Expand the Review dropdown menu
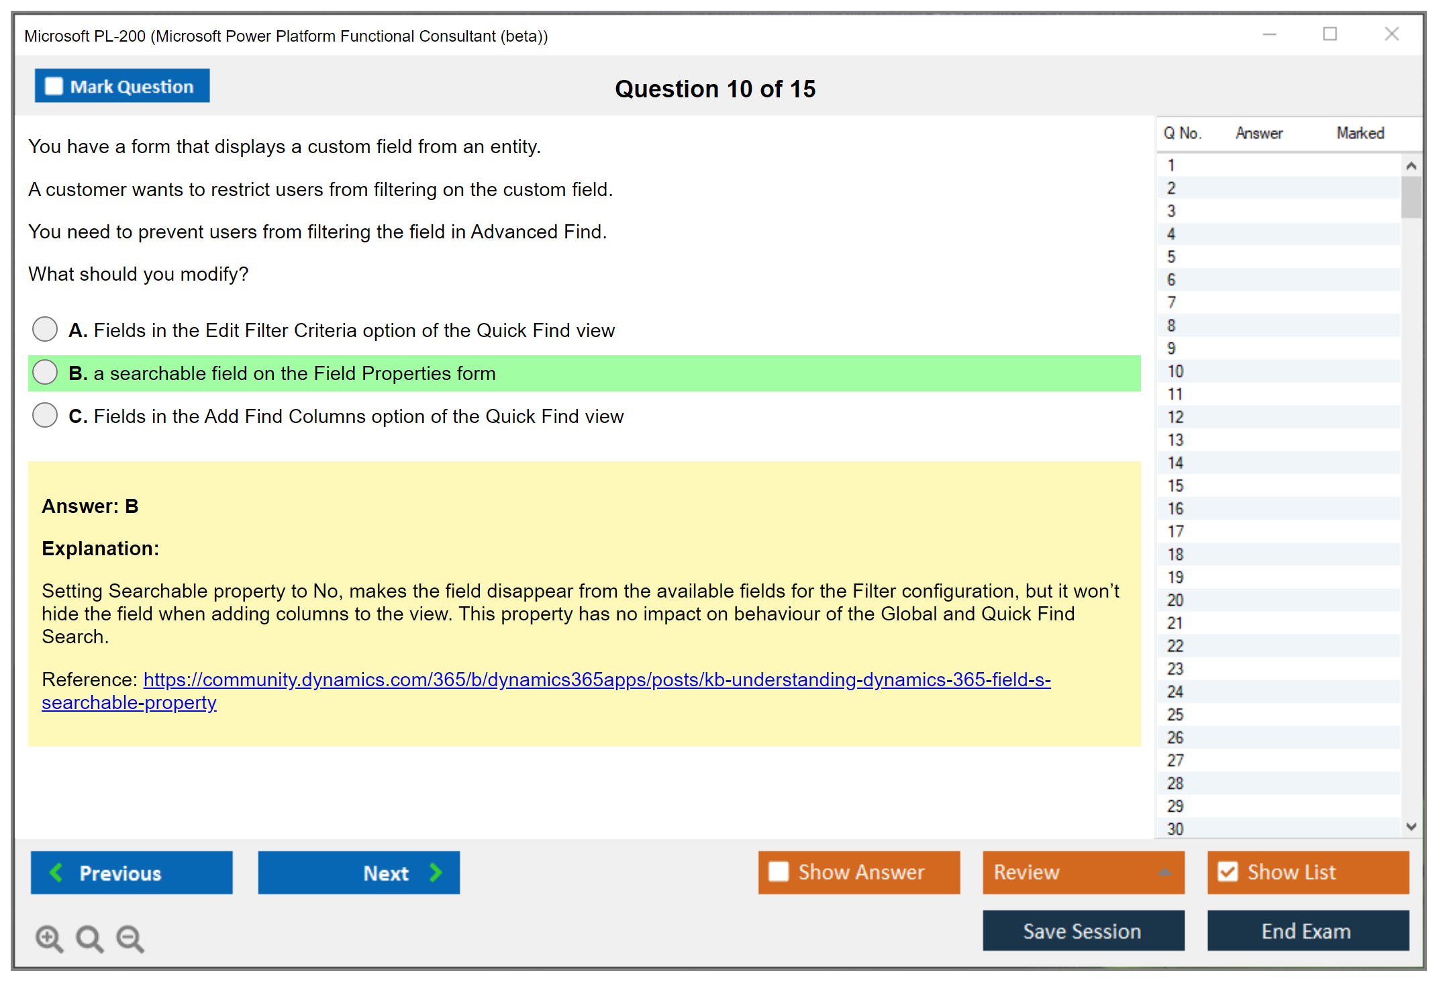The height and width of the screenshot is (987, 1443). 1164,872
